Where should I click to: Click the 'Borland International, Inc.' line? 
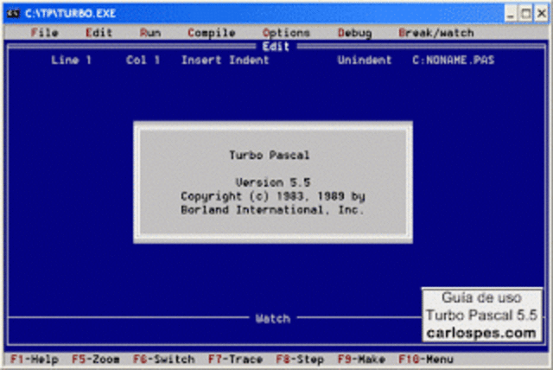[x=272, y=210]
